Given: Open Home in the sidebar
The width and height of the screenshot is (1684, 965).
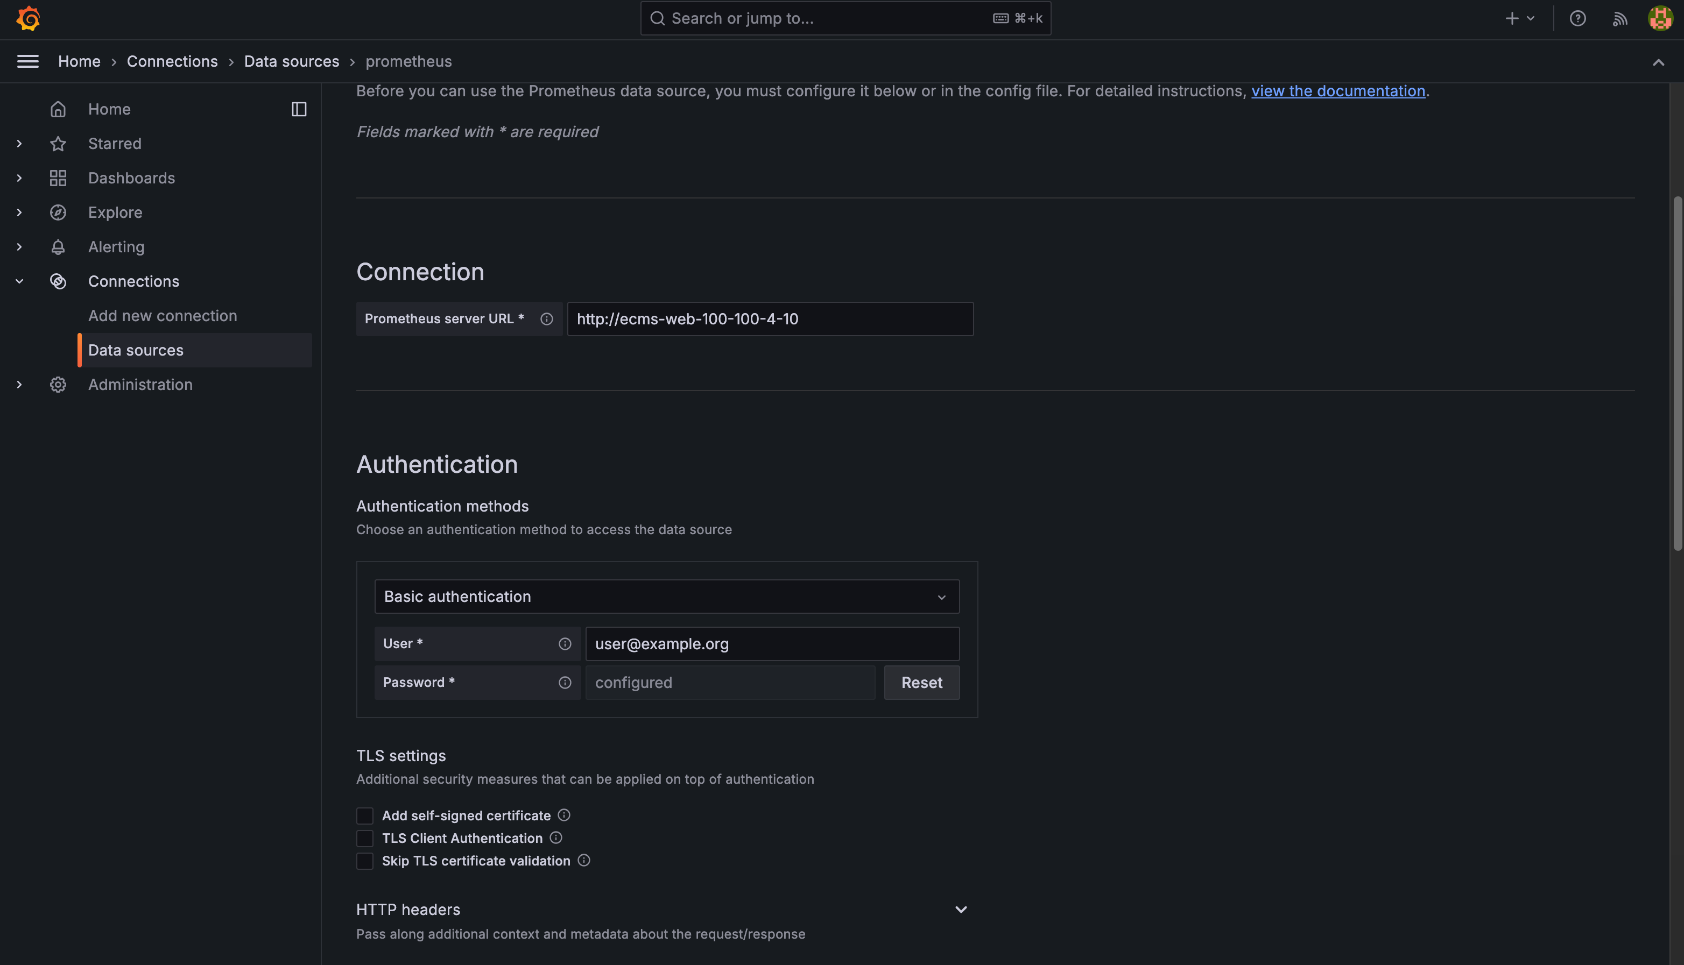Looking at the screenshot, I should click(109, 109).
